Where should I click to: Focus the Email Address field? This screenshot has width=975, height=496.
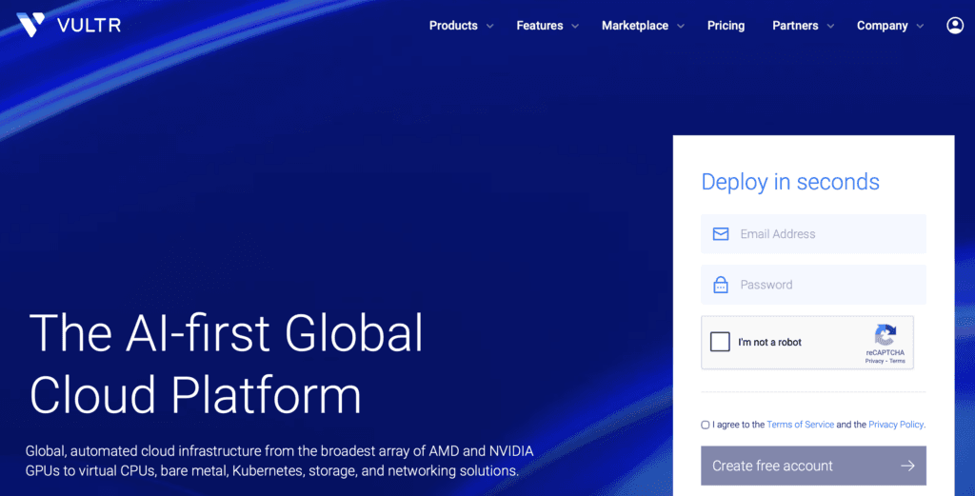click(x=813, y=233)
